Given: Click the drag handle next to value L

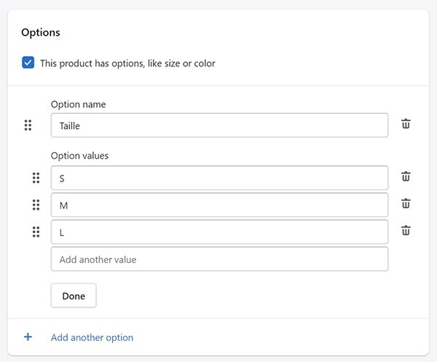Looking at the screenshot, I should pos(36,232).
